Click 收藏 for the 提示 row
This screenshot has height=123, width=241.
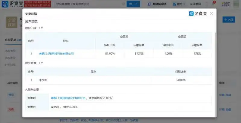[228, 95]
